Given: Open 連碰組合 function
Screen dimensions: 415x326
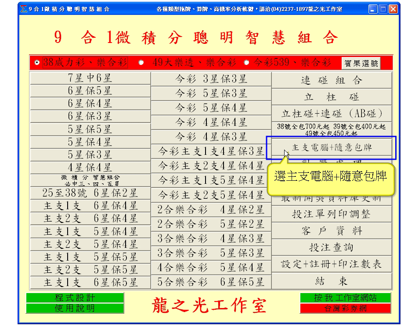Looking at the screenshot, I should coord(332,81).
